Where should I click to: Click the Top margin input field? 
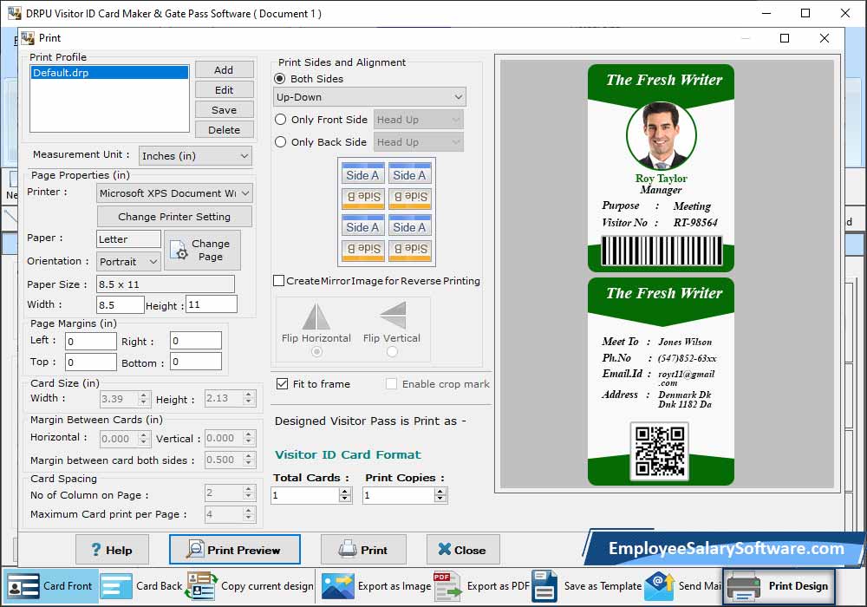91,362
